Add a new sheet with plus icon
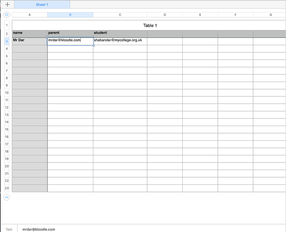The height and width of the screenshot is (232, 286). (x=7, y=4)
